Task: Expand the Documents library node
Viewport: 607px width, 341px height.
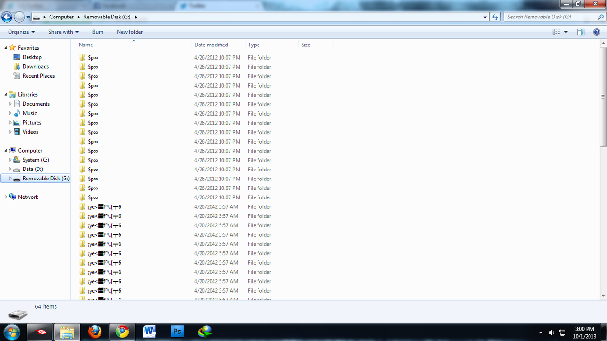Action: pos(10,104)
